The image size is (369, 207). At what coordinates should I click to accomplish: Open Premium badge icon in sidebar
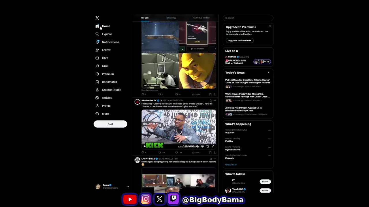pyautogui.click(x=97, y=74)
